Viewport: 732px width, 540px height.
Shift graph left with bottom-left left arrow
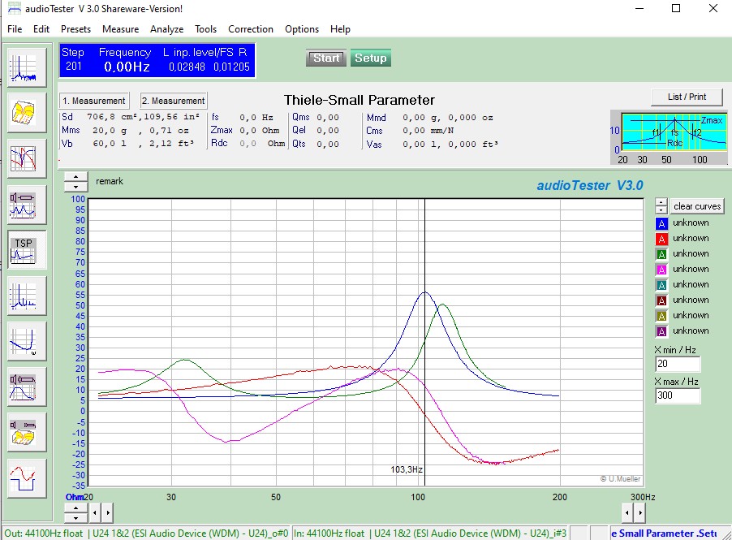coord(95,513)
